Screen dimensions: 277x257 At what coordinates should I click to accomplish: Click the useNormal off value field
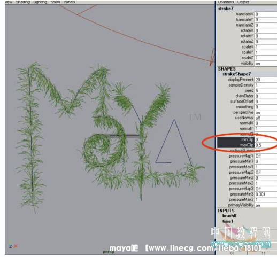tap(266, 118)
